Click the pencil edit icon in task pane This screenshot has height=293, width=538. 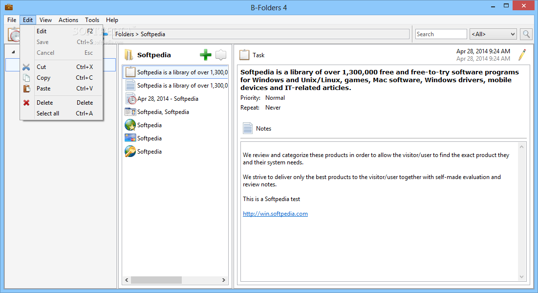(x=522, y=55)
